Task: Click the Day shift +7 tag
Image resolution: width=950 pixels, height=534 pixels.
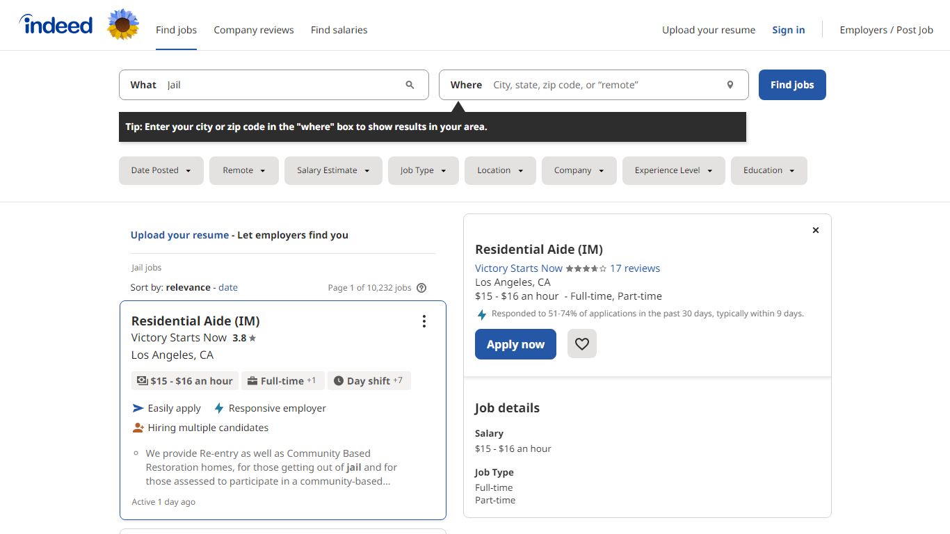Action: [369, 381]
